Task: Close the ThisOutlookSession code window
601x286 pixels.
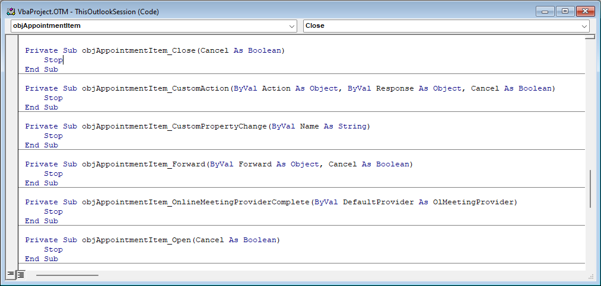Action: tap(585, 11)
